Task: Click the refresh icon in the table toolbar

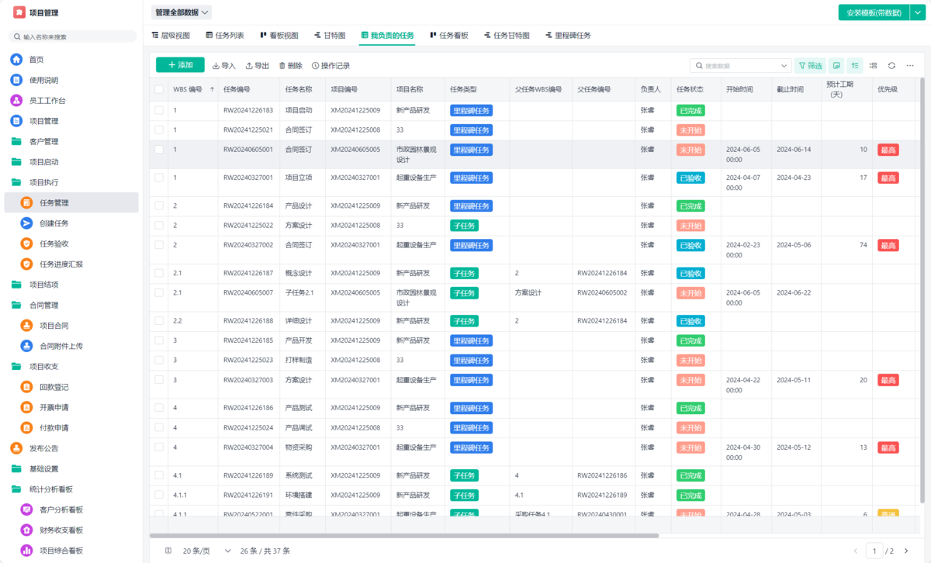Action: pos(891,66)
